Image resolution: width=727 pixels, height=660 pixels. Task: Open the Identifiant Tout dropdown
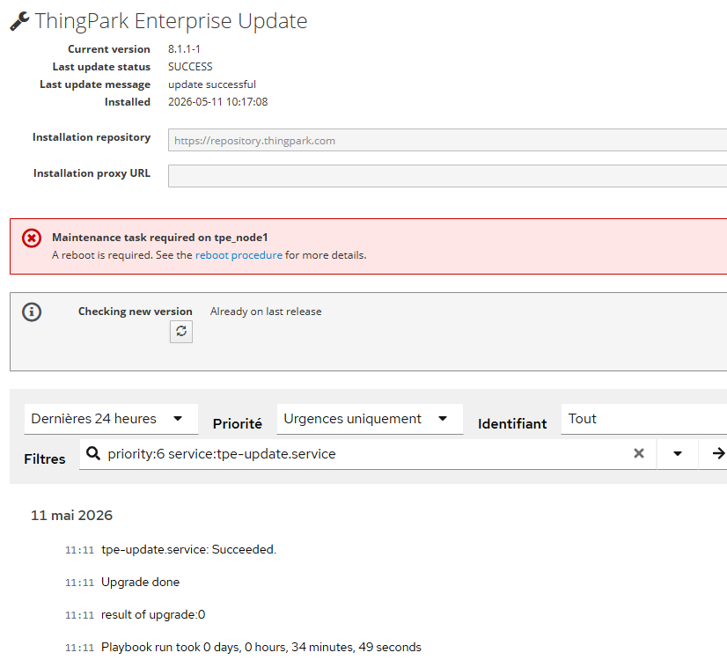[644, 419]
